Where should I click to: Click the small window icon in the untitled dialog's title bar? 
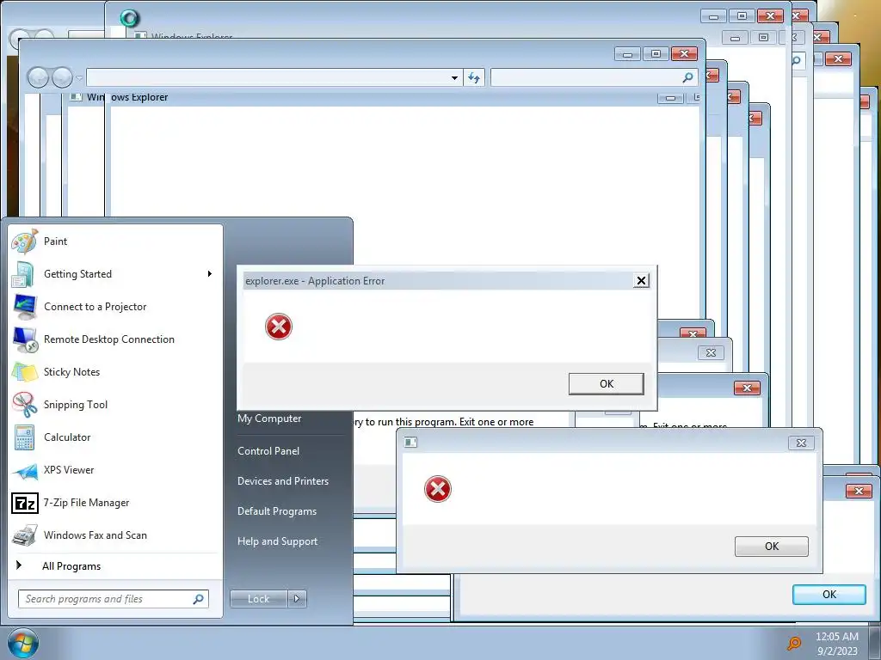tap(410, 443)
